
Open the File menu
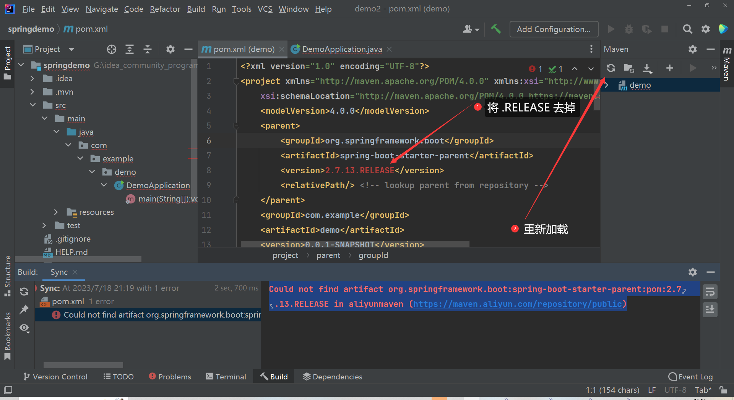click(x=29, y=9)
